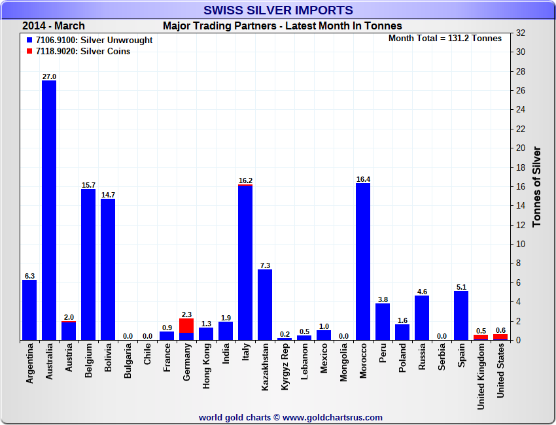This screenshot has height=425, width=556.
Task: Click the Russia bar labeled 4.6
Action: pyautogui.click(x=422, y=318)
